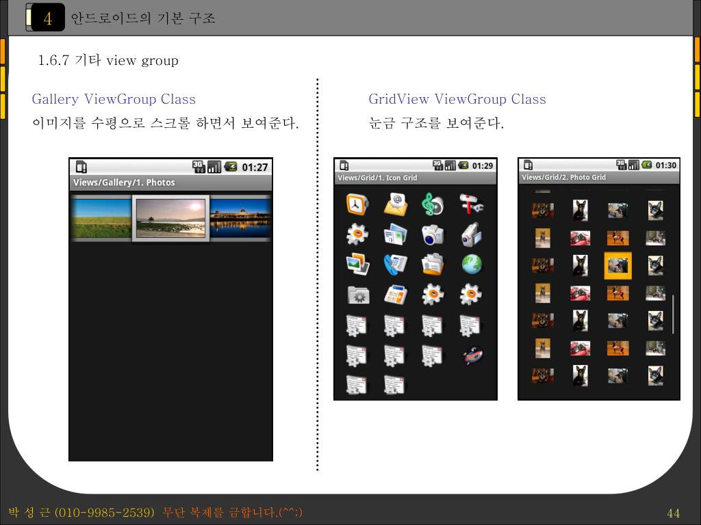Tap 3G icon in Icon Grid status bar
The image size is (701, 525).
pyautogui.click(x=437, y=165)
